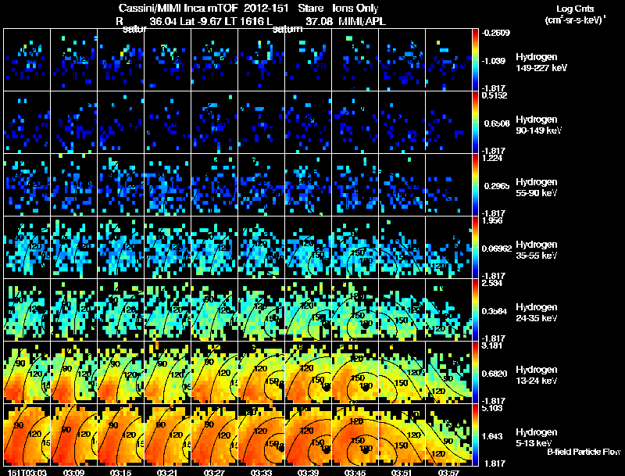625x476 pixels.
Task: Click the 151T03:03 time label
Action: (27, 472)
